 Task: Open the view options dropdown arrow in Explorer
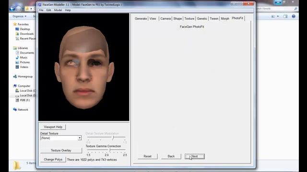(x=278, y=16)
